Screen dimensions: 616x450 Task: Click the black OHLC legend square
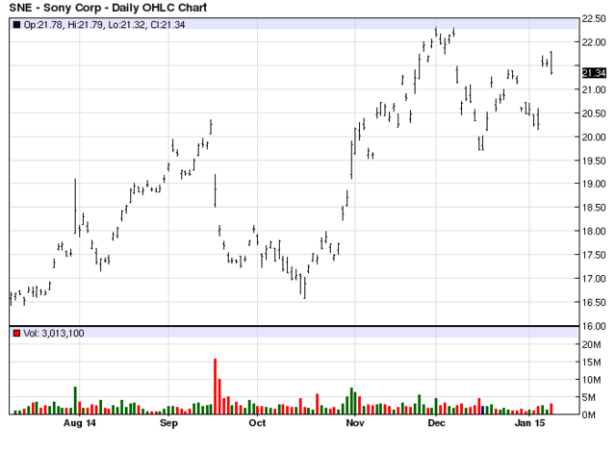point(16,25)
